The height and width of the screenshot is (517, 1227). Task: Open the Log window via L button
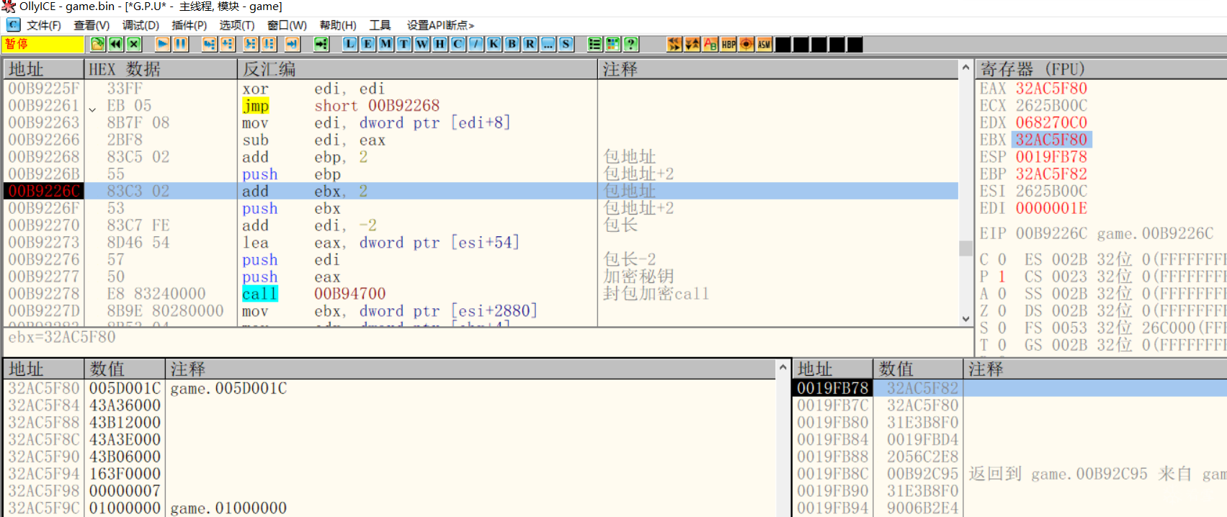(x=350, y=44)
